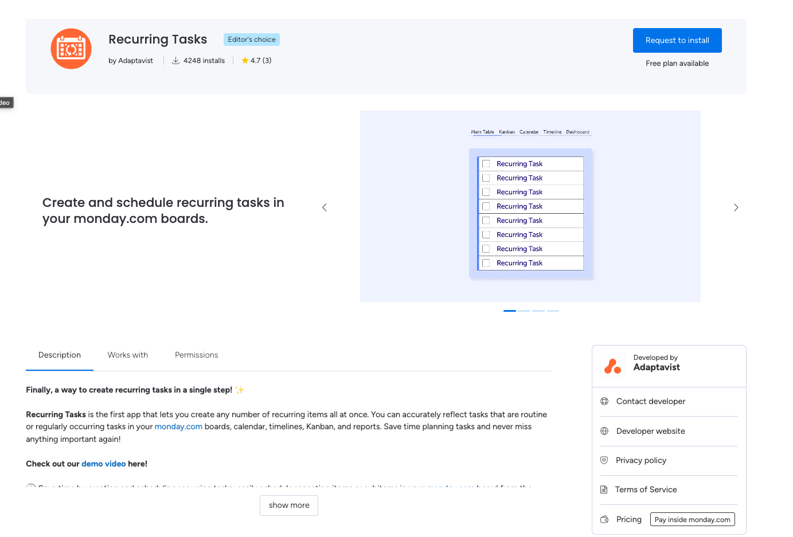Open the demo video link
The image size is (793, 537).
pos(103,464)
